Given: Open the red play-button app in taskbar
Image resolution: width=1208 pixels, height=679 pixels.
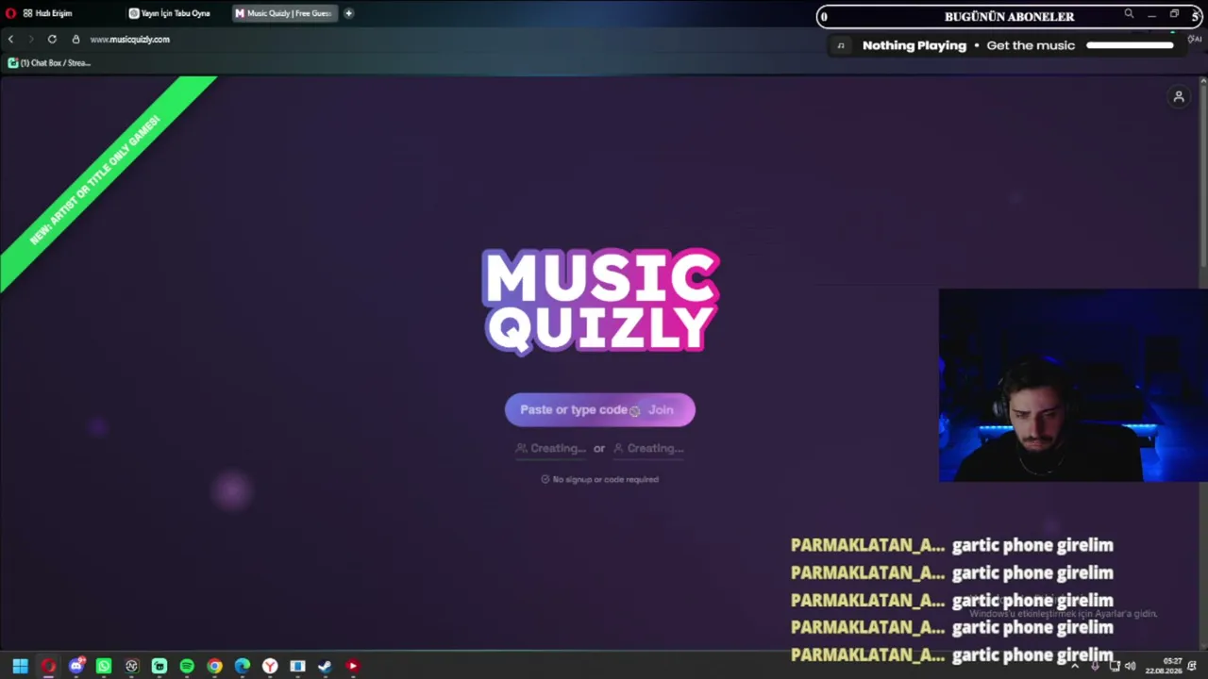Looking at the screenshot, I should (352, 666).
